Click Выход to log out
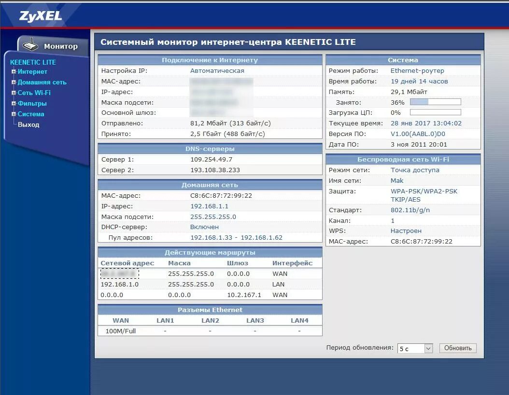 click(x=28, y=124)
